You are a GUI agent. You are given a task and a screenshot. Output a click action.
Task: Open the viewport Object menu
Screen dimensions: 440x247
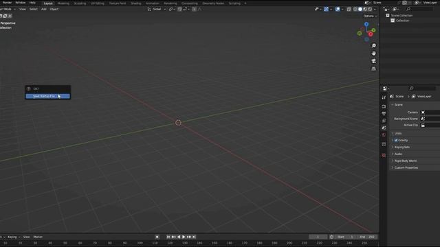tap(54, 9)
